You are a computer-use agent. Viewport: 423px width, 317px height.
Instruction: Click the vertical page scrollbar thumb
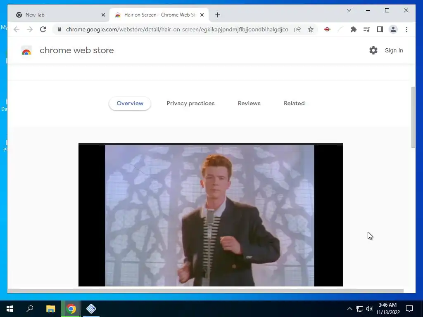[x=413, y=117]
